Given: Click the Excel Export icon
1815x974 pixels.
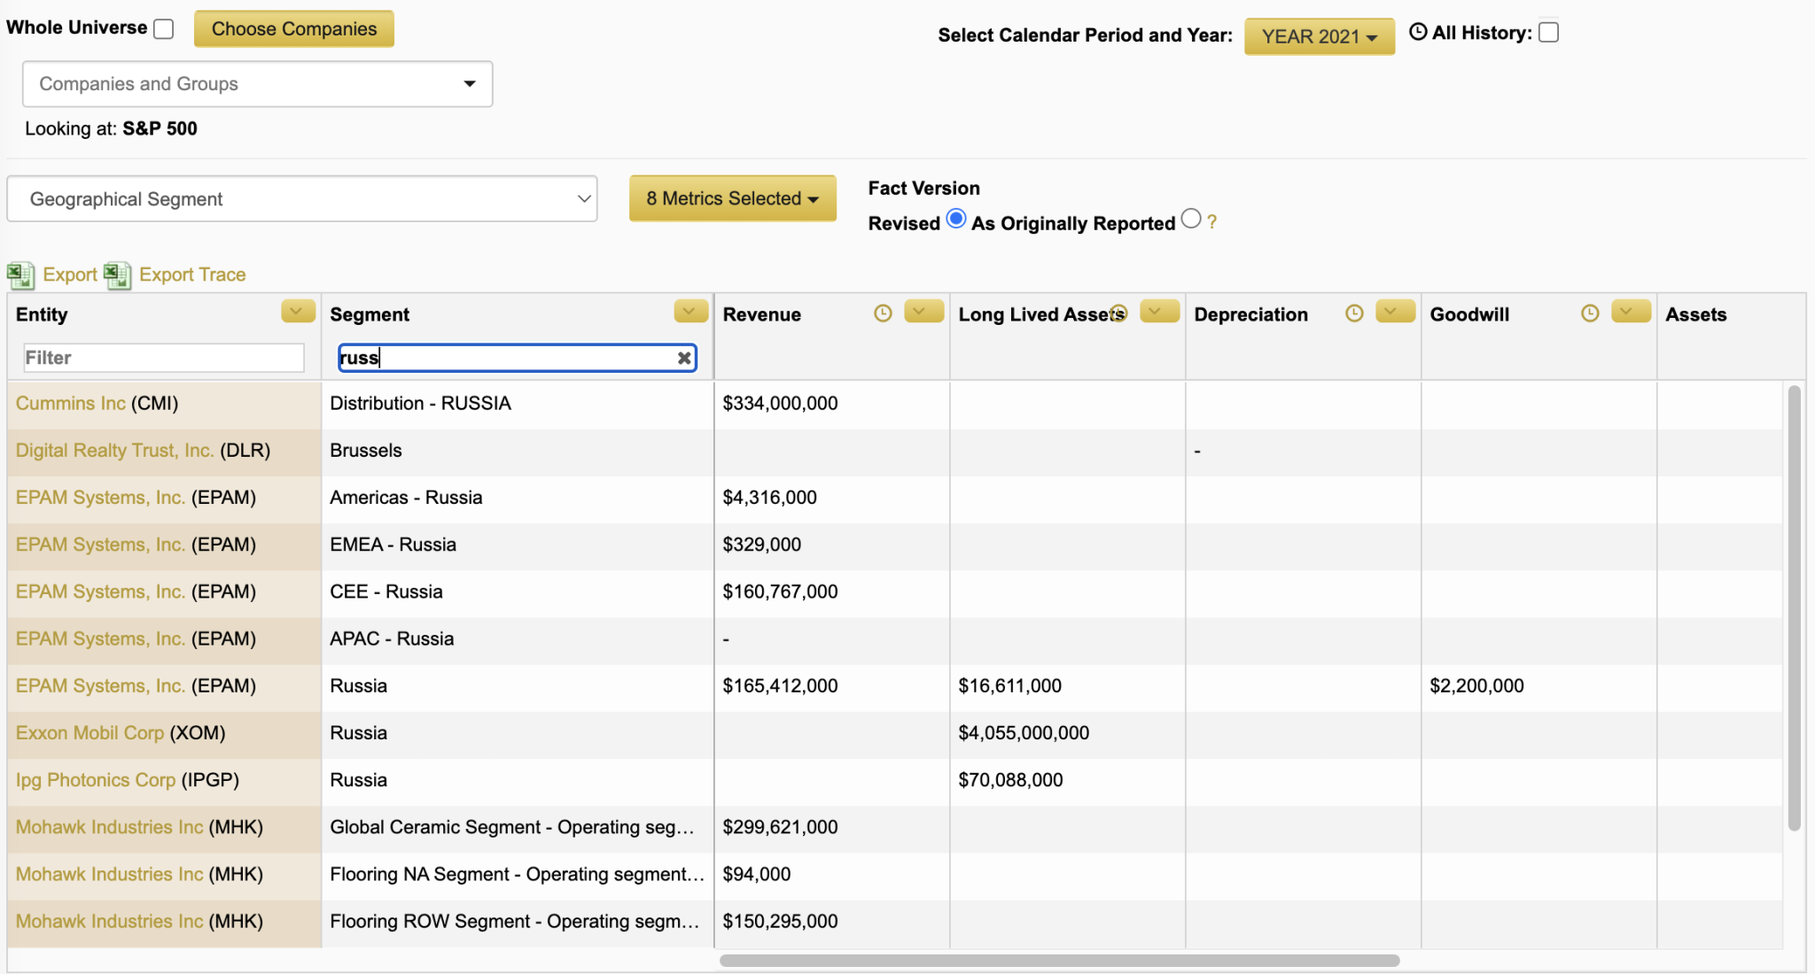Looking at the screenshot, I should (x=21, y=275).
